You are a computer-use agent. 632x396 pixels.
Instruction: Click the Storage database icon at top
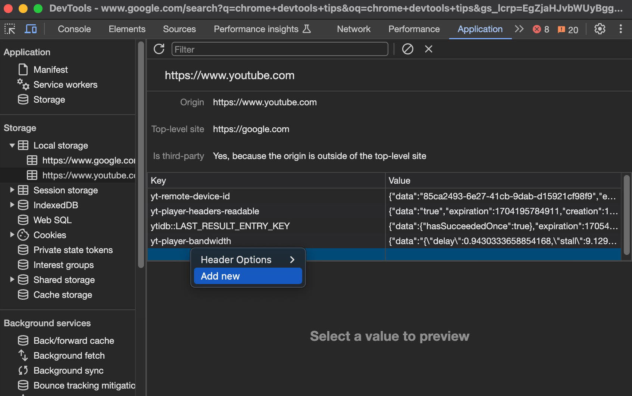[x=23, y=100]
